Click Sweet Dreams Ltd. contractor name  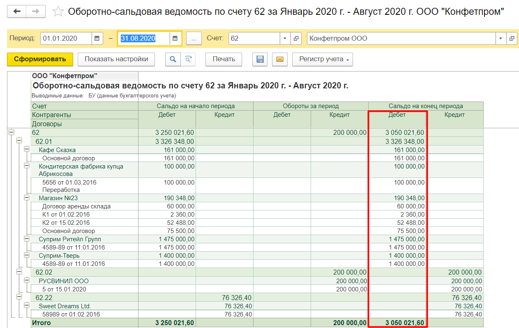[65, 306]
